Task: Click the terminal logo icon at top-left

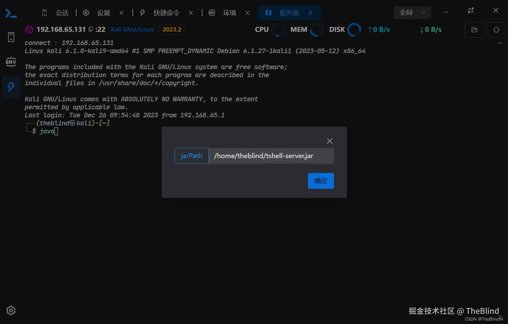Action: tap(11, 13)
